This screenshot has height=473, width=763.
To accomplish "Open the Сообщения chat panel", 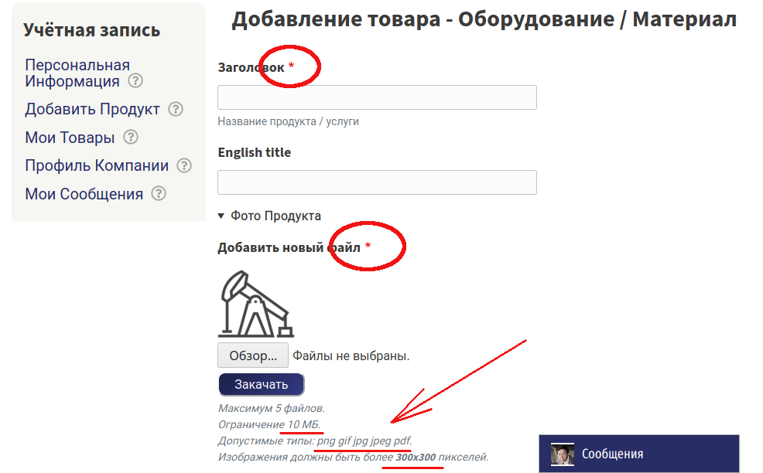I will (x=639, y=454).
